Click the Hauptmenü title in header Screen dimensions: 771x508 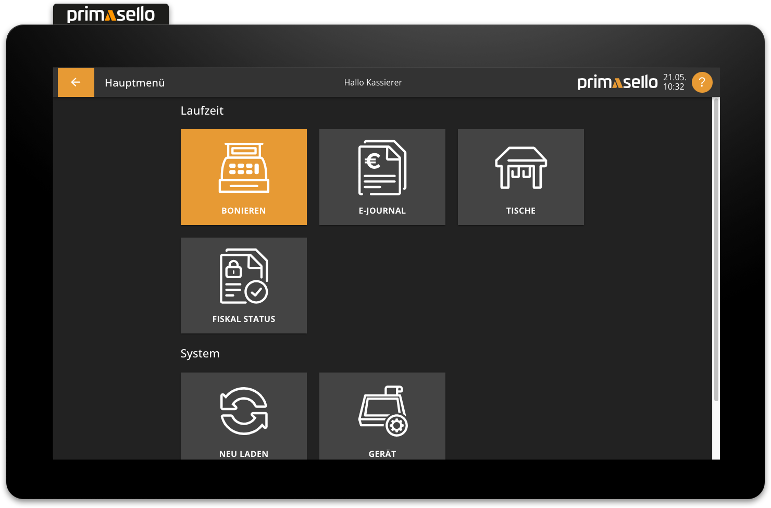(x=134, y=83)
